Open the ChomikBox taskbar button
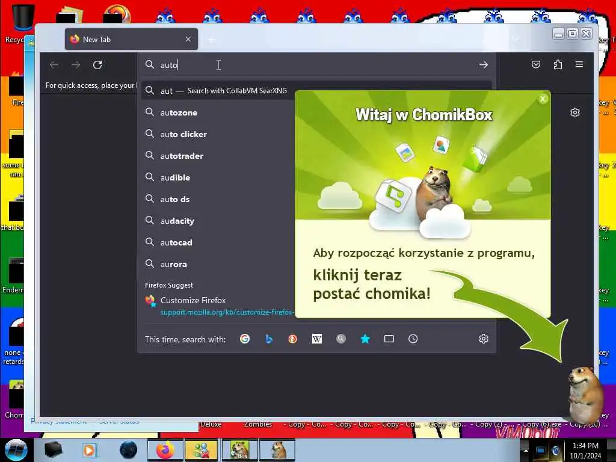616x462 pixels. tap(240, 450)
